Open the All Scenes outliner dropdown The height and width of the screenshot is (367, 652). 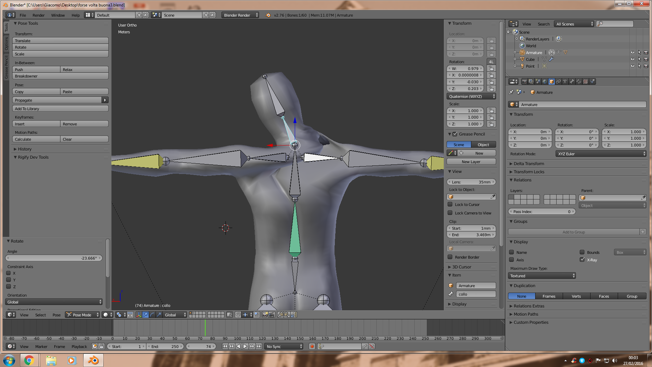coord(574,24)
